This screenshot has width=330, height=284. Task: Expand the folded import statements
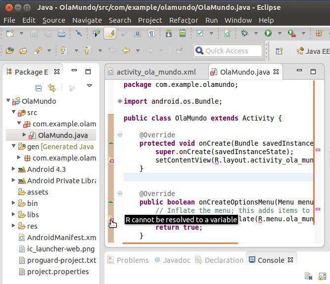pyautogui.click(x=120, y=101)
